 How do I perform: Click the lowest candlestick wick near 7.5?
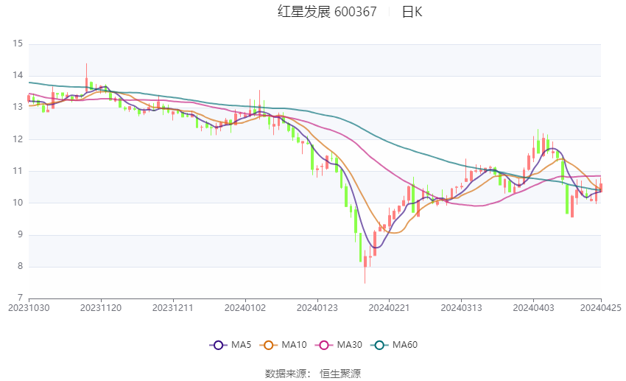(365, 267)
